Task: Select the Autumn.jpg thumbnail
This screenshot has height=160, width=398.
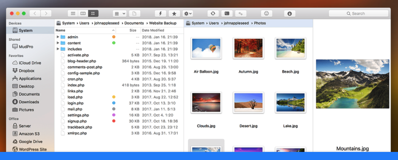Action: click(248, 48)
